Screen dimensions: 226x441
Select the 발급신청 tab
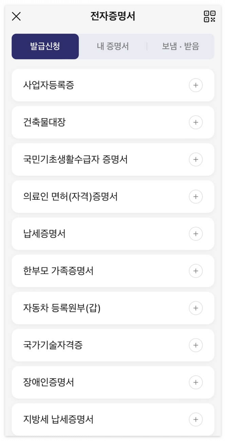click(45, 46)
